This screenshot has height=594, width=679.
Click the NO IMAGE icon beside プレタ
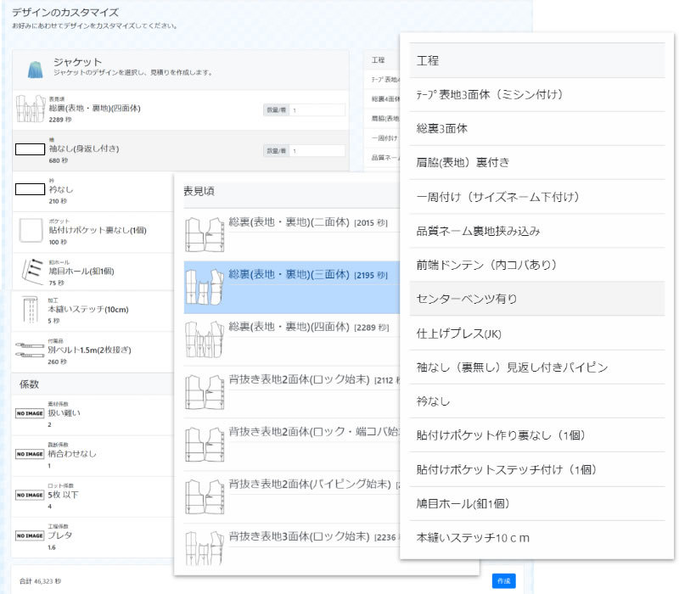coord(30,535)
